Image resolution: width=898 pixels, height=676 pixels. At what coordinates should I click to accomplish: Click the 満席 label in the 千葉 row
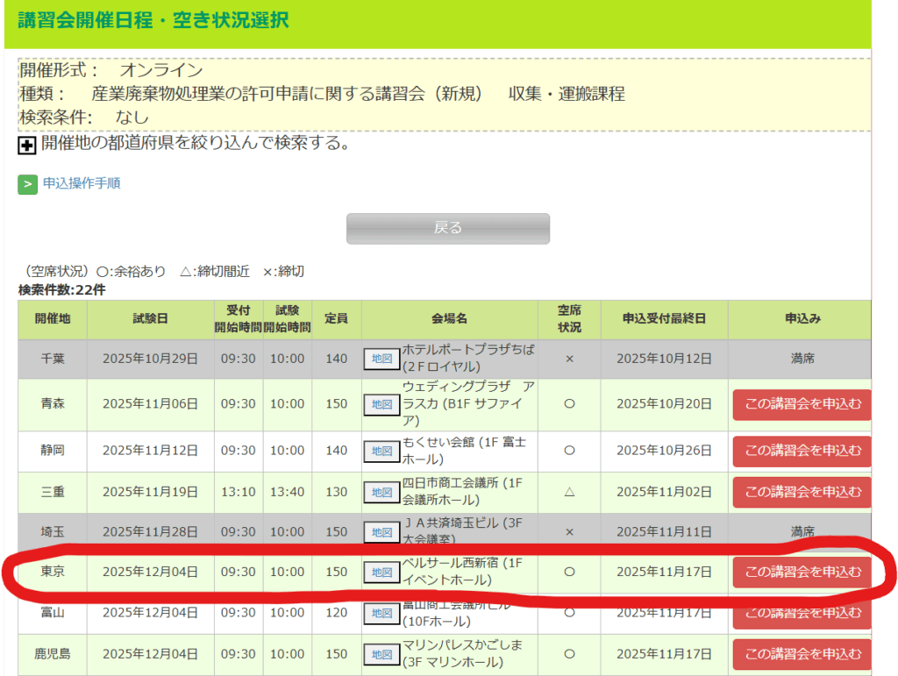(802, 358)
